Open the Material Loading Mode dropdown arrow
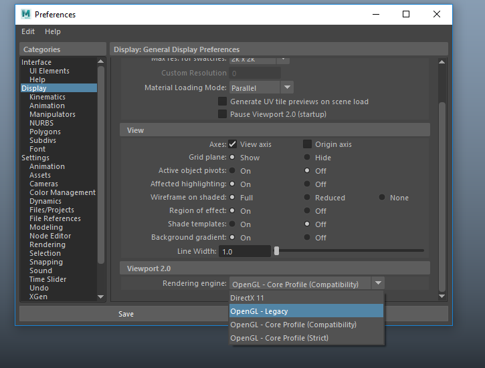Screen dimensions: 485x368 (x=287, y=87)
